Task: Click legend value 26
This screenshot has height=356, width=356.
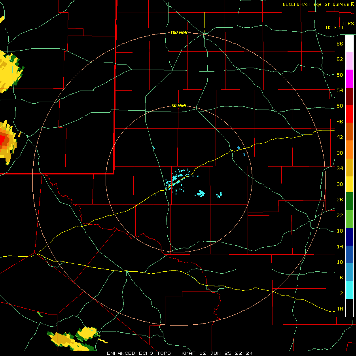Action: coord(340,200)
